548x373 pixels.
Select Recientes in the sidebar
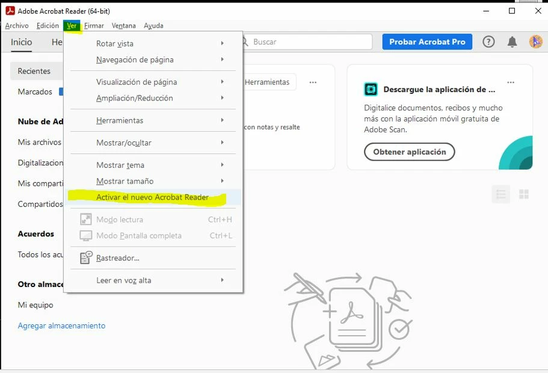(x=37, y=71)
